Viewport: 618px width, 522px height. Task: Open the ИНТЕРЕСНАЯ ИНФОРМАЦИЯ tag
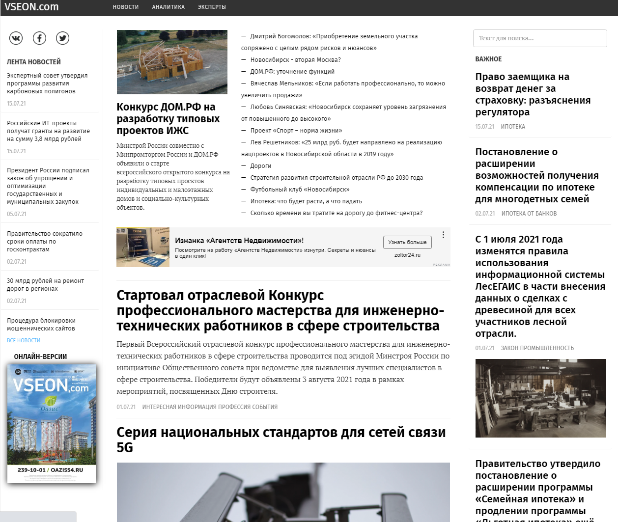tap(179, 407)
